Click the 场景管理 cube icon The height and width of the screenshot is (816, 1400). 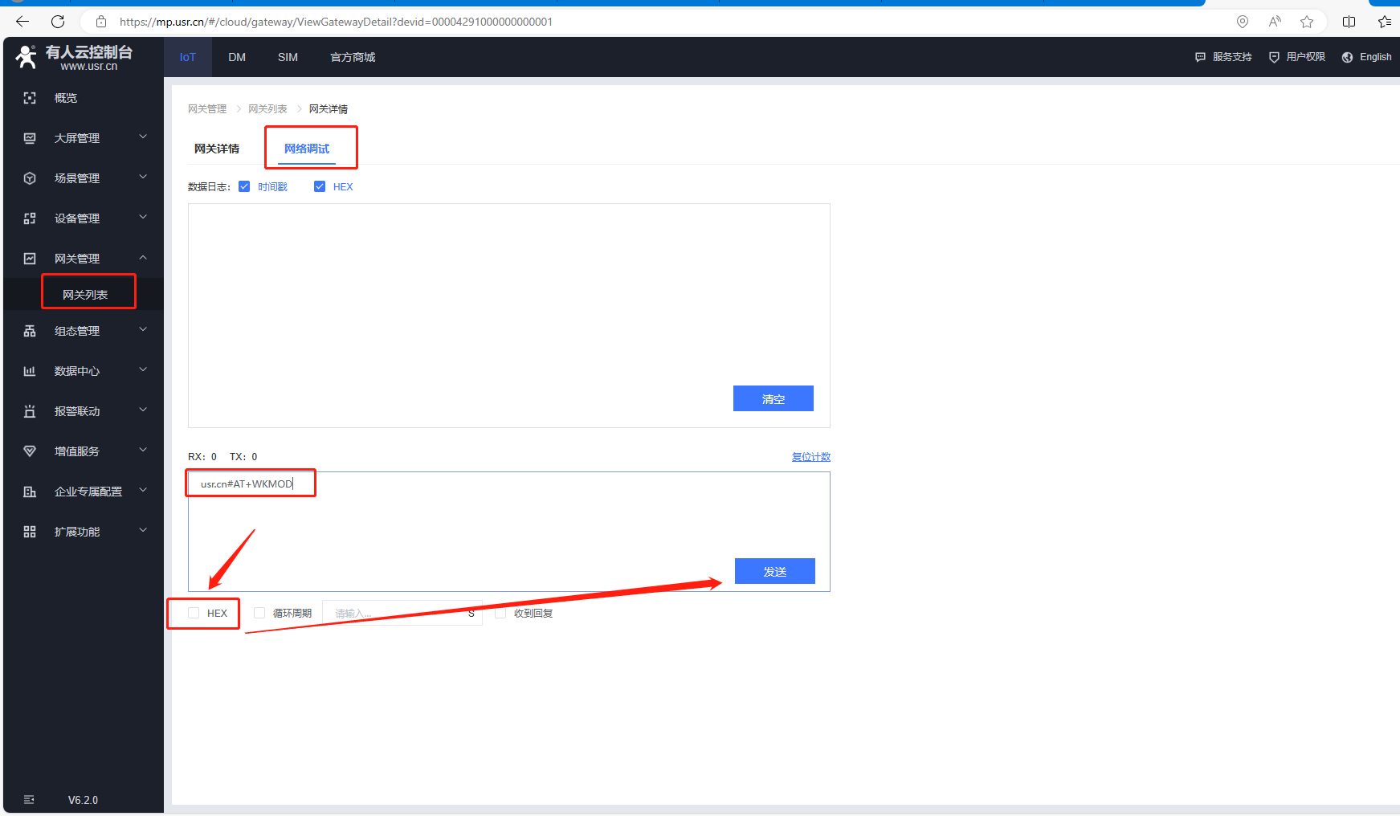[30, 178]
